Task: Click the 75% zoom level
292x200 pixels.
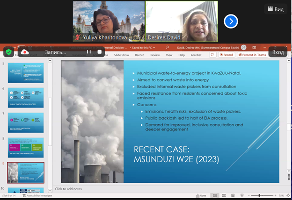Action: [x=281, y=195]
